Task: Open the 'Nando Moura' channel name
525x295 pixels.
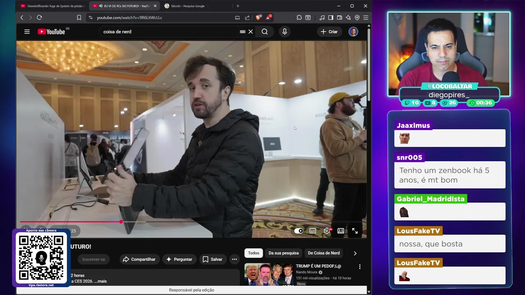Action: 307,272
